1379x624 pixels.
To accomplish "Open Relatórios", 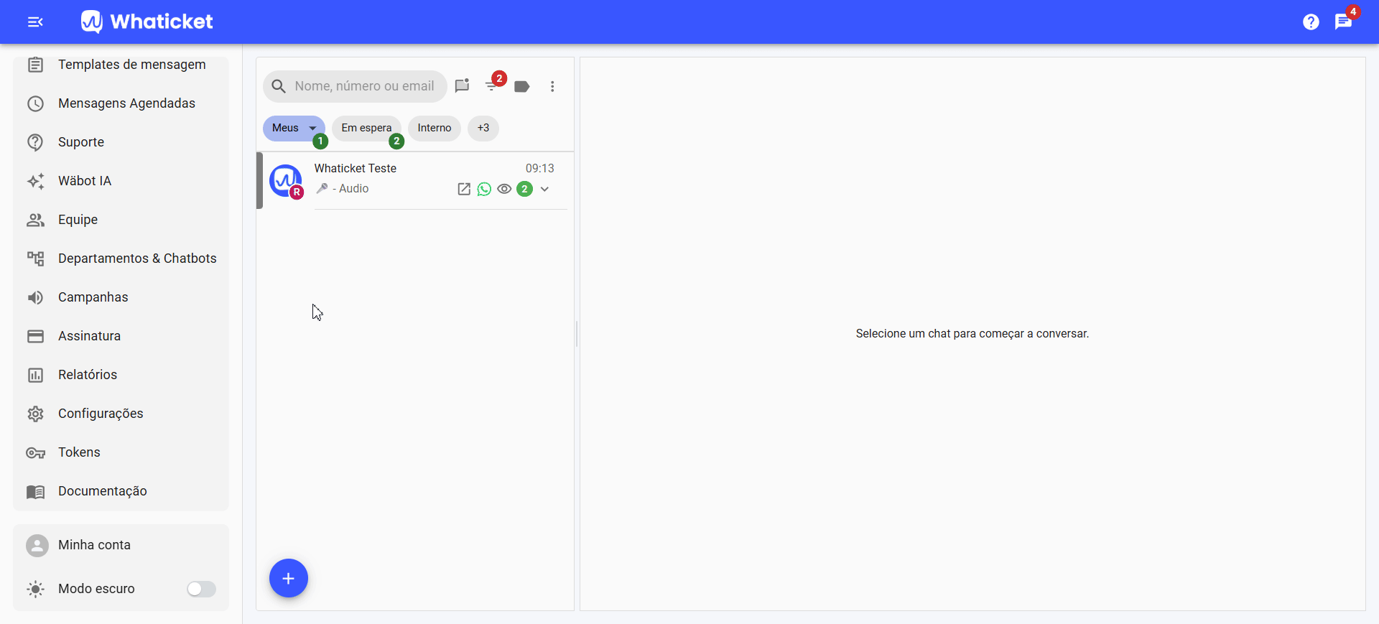I will pos(121,375).
